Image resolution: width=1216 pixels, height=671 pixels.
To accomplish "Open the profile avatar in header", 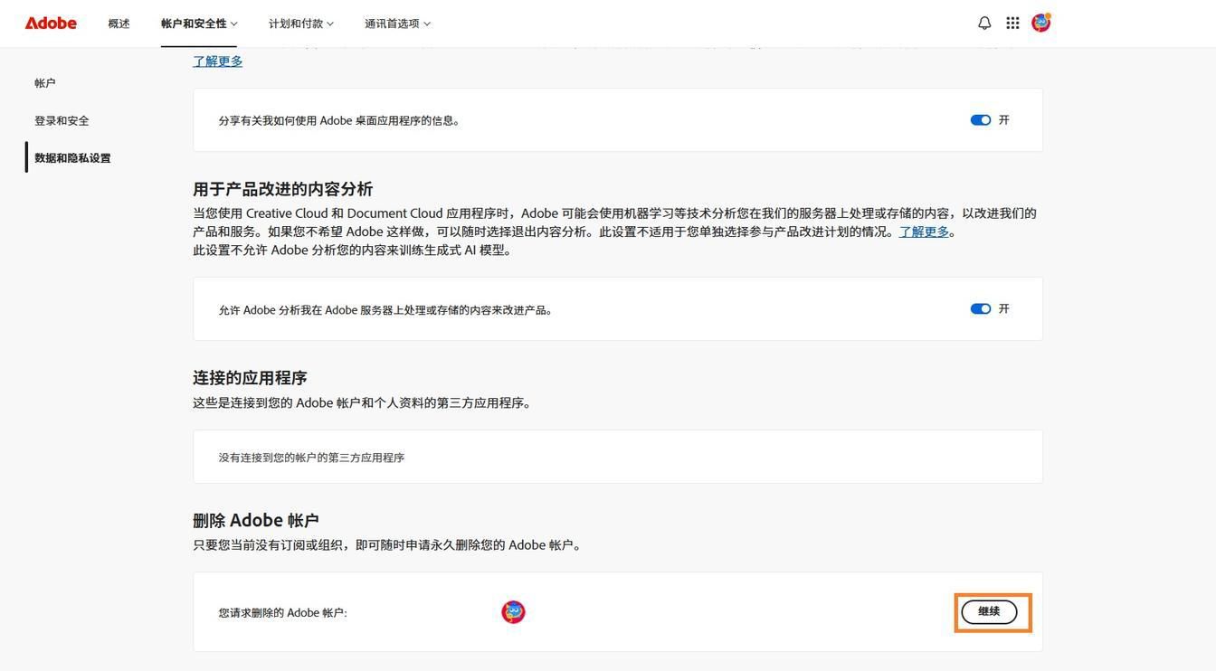I will (x=1041, y=23).
